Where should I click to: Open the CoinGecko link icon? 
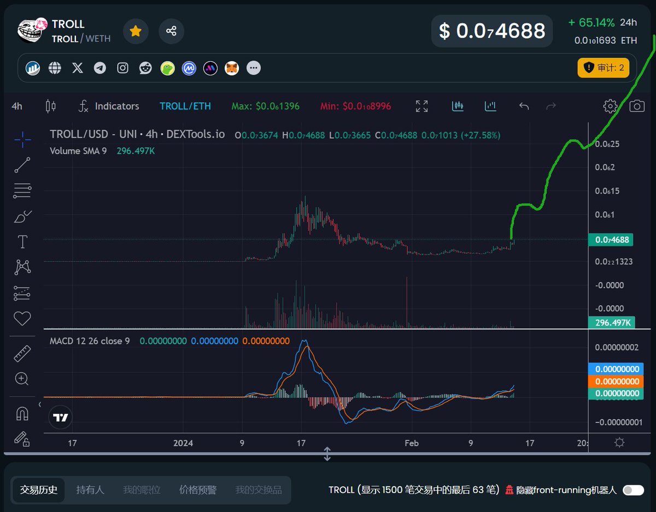pos(167,68)
